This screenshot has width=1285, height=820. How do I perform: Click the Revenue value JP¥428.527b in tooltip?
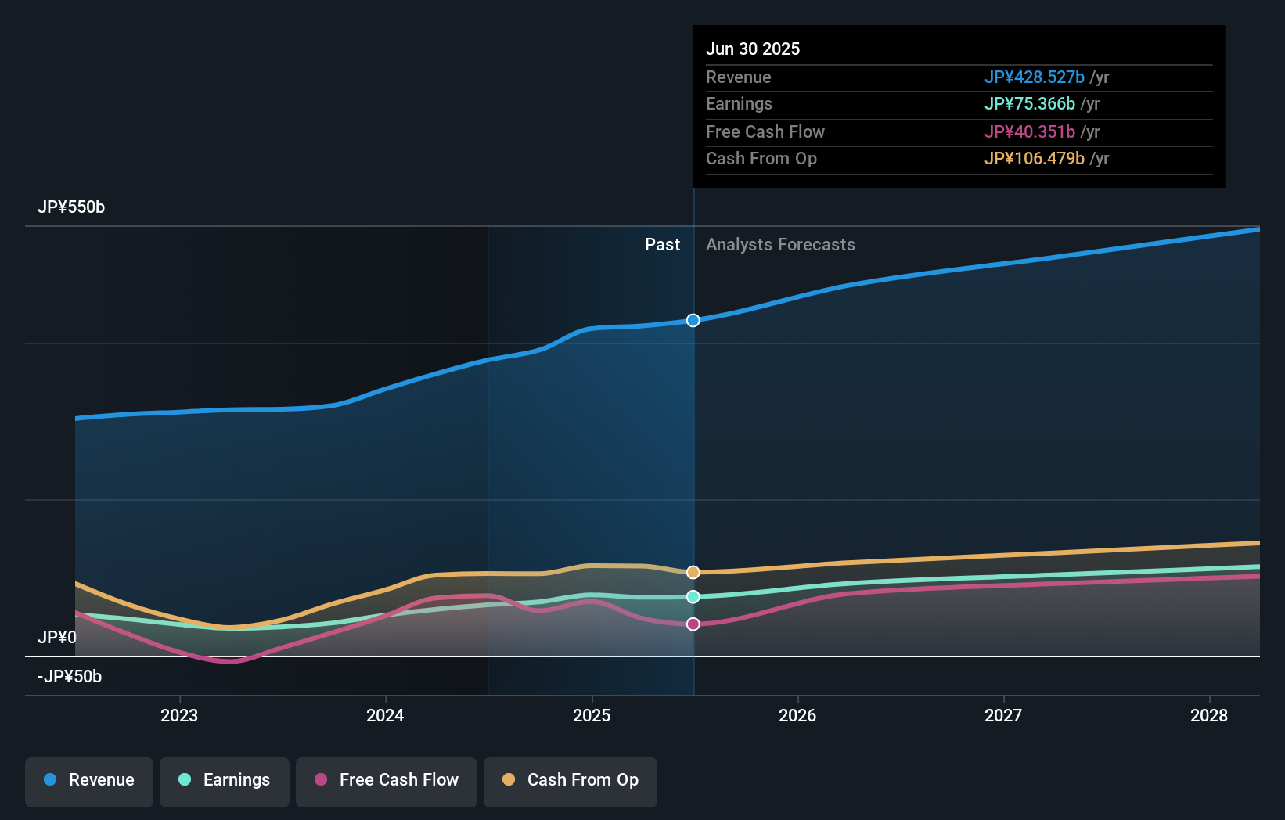pos(1033,77)
